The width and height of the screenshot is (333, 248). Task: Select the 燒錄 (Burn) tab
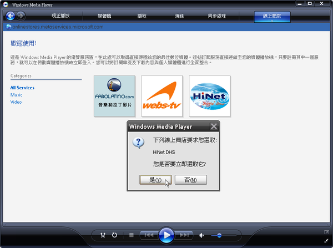click(x=179, y=16)
